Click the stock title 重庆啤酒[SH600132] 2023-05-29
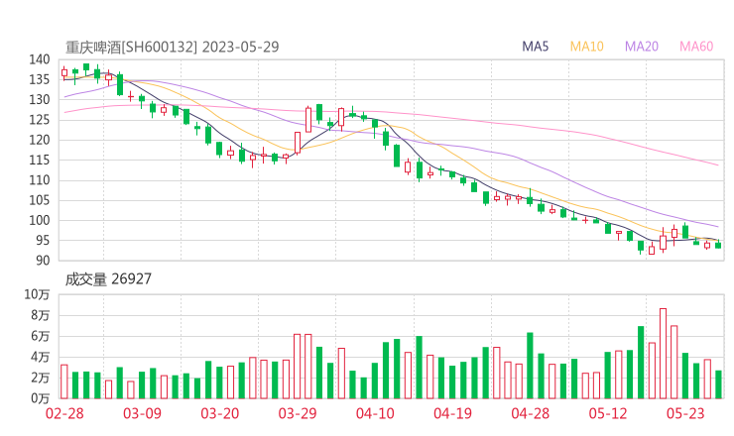 [172, 47]
